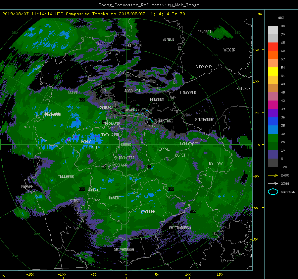
Task: Click the HOSPET city label
Action: click(179, 155)
